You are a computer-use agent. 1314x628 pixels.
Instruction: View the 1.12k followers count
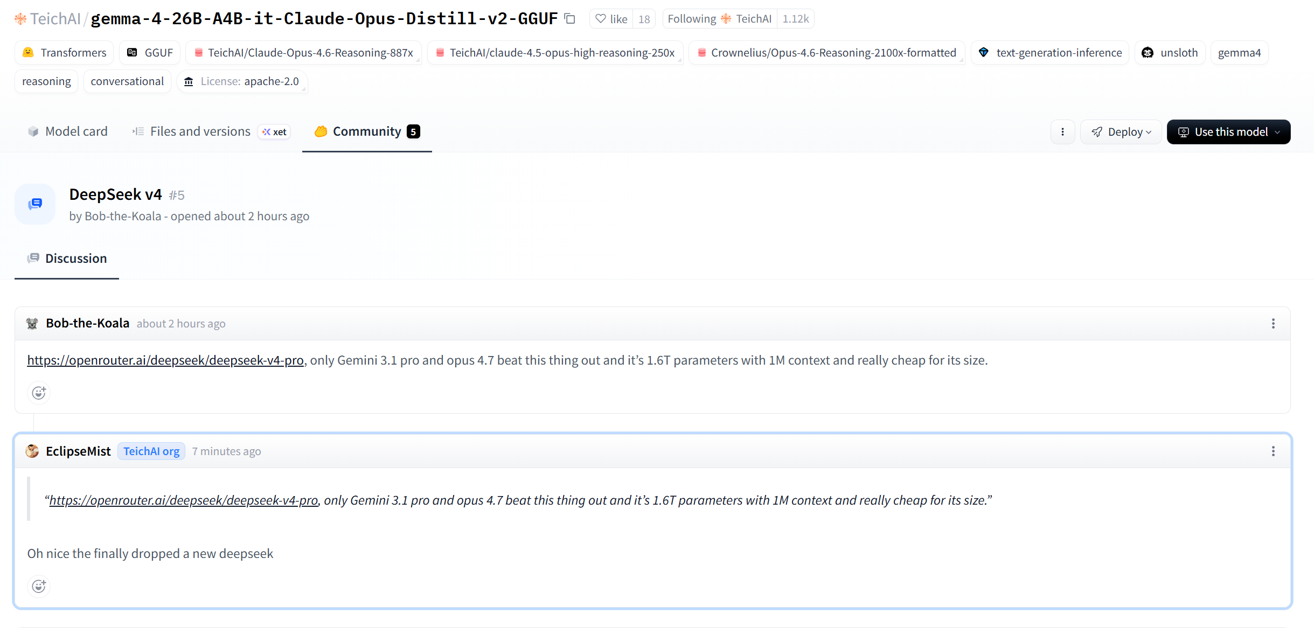795,19
